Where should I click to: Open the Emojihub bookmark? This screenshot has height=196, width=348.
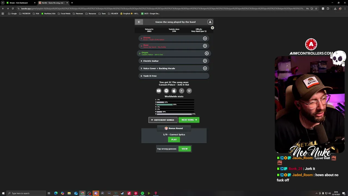[130, 14]
